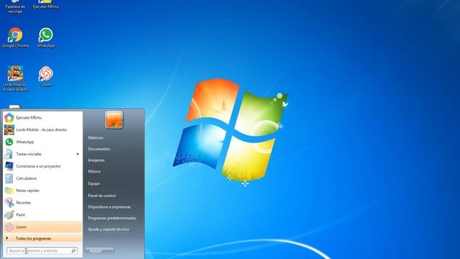Open Maknom user folder link
This screenshot has height=259, width=460.
[96, 137]
